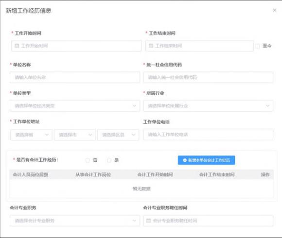Open the 所属行业 dropdown
Image resolution: width=282 pixels, height=238 pixels.
pyautogui.click(x=208, y=105)
